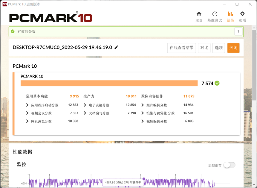Click the value 16 501
The width and height of the screenshot is (257, 188).
point(189,113)
